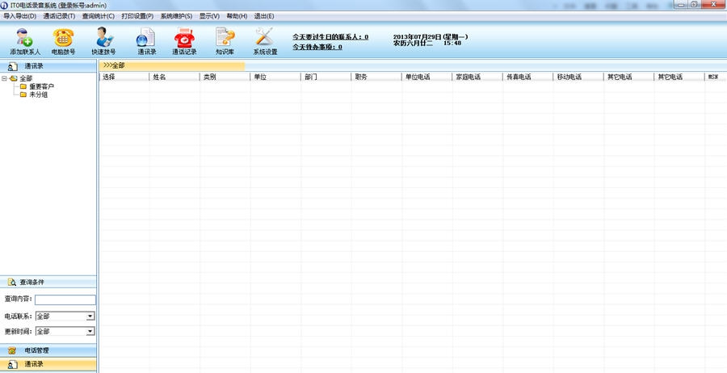Click the 单位电话 column header
This screenshot has width=727, height=373.
pyautogui.click(x=427, y=77)
